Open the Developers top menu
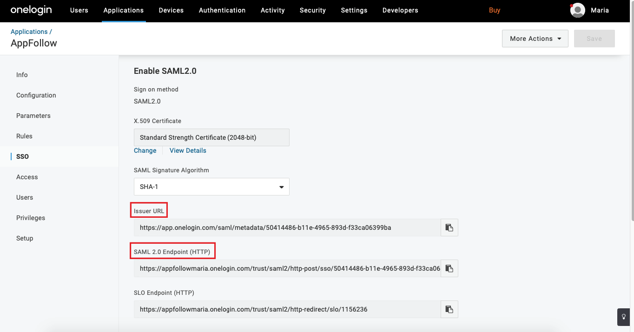Screen dimensions: 634x332 (x=400, y=10)
